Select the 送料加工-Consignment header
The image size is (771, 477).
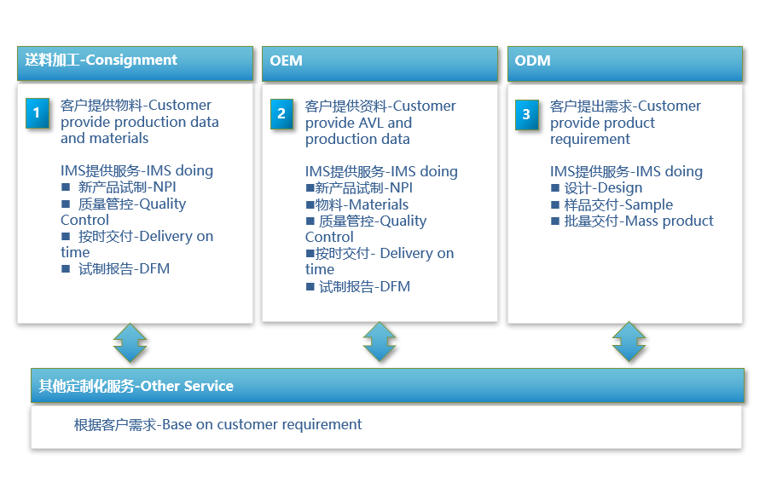tap(136, 62)
